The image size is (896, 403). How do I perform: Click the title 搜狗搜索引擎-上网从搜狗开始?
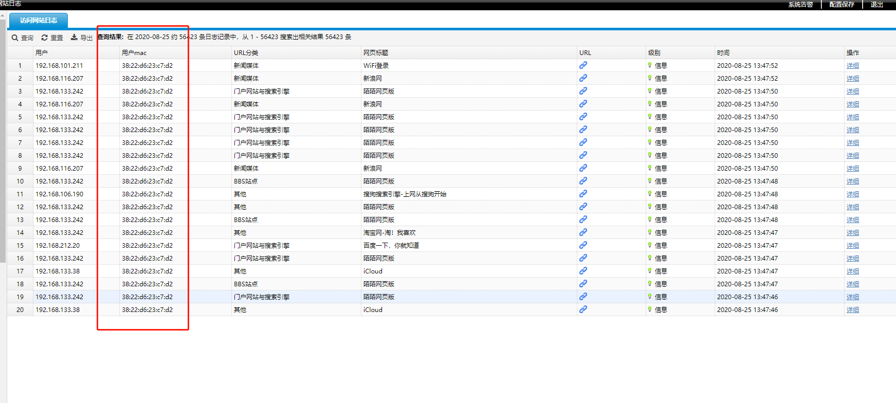click(405, 194)
